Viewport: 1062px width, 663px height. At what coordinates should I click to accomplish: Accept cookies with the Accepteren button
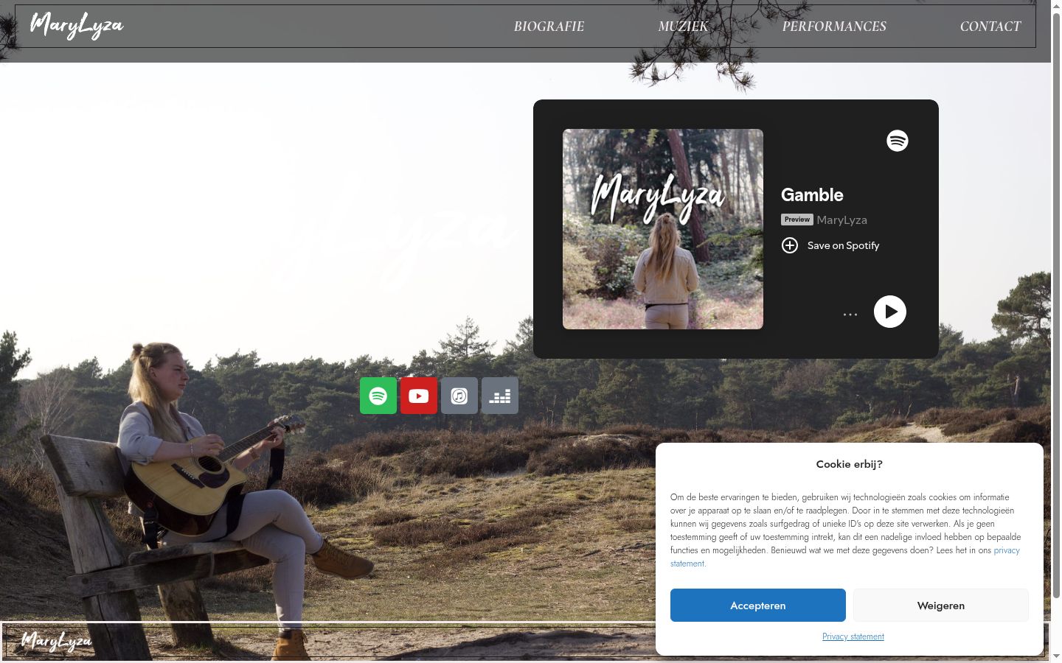point(758,606)
